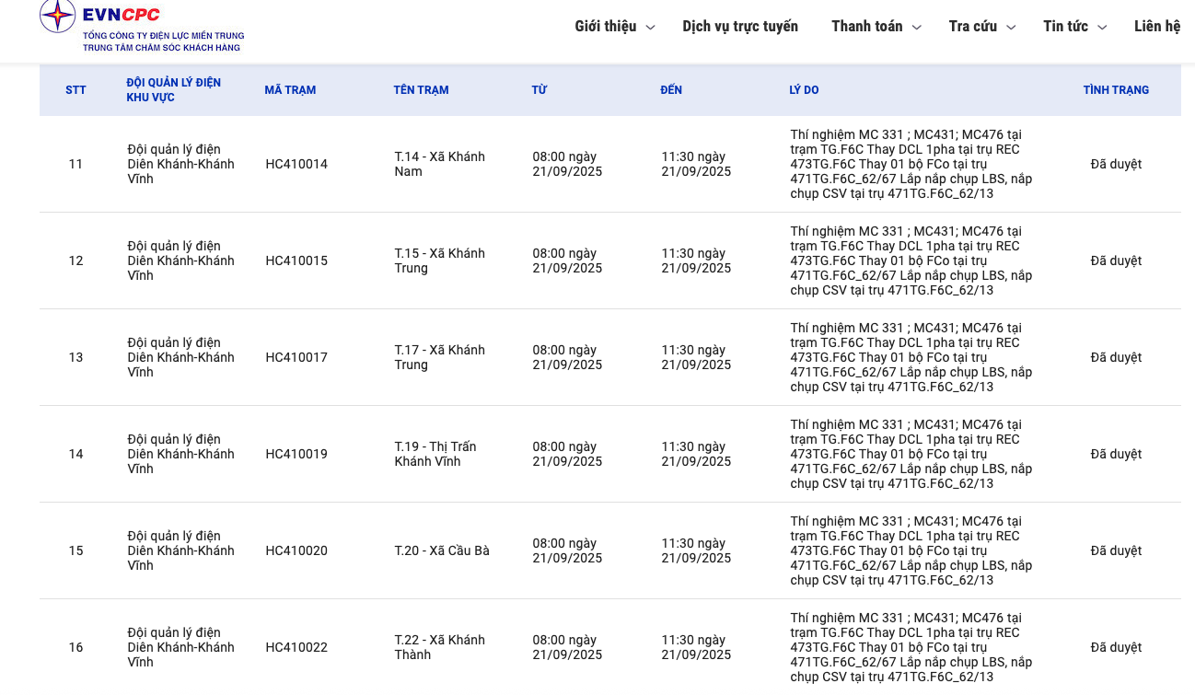Image resolution: width=1195 pixels, height=695 pixels.
Task: Open the Tra cứu dropdown arrow
Action: (x=1011, y=28)
